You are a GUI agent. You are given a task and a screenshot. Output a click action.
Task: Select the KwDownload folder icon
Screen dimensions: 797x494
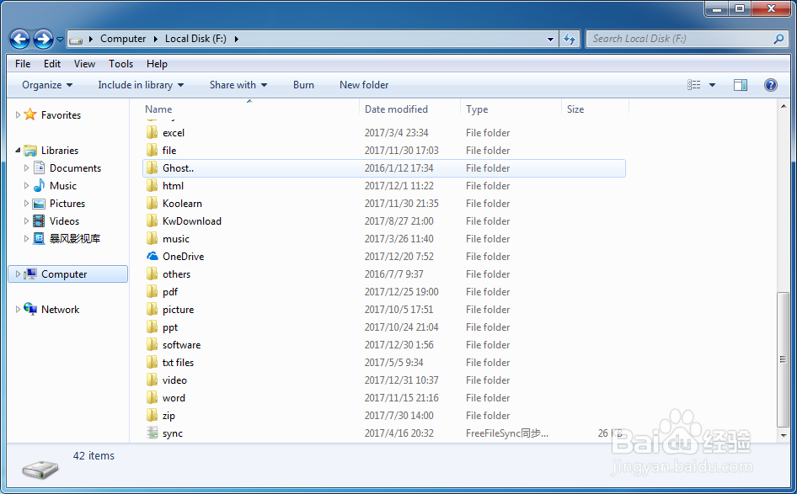pyautogui.click(x=152, y=220)
